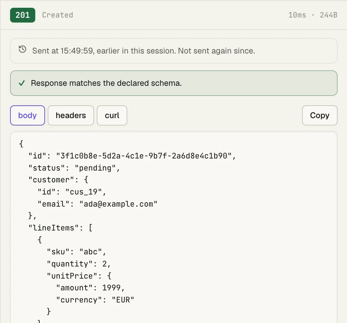Click the "quantity": 2 line

pyautogui.click(x=79, y=264)
